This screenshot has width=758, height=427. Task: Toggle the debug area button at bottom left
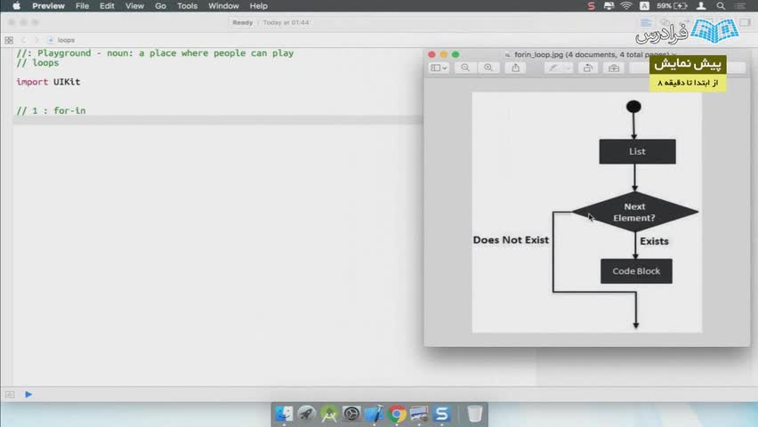(10, 395)
